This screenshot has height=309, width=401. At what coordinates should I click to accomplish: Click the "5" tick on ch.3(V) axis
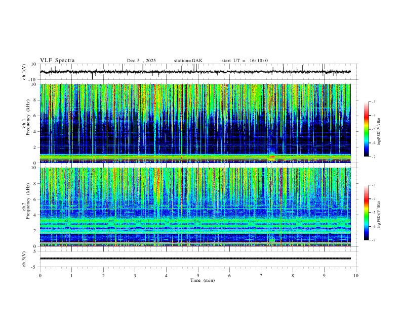coord(35,251)
